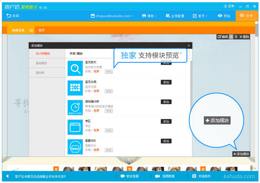Click the 宝贝放大 module title
Screen dimensions: 260x183
tap(91, 62)
